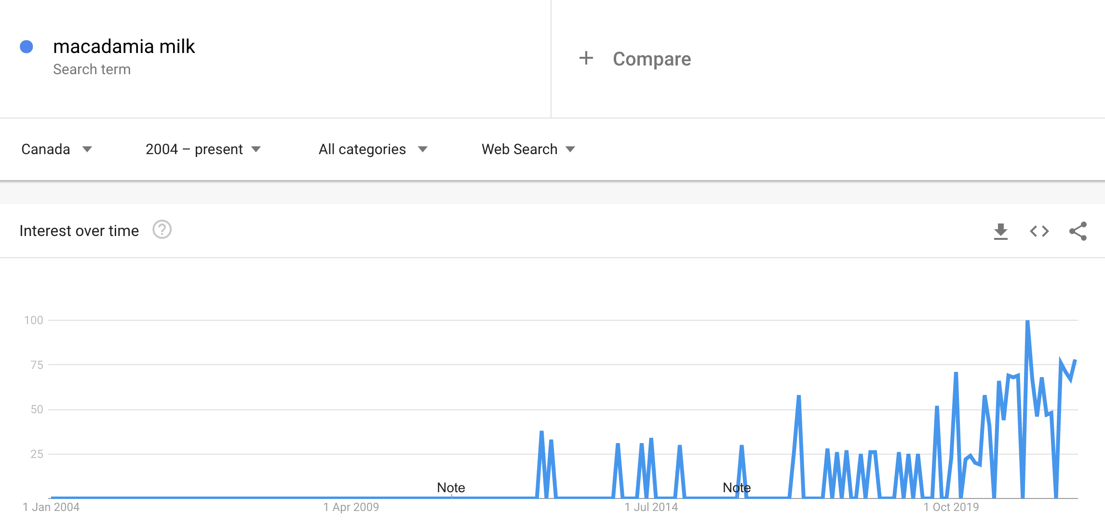Screen dimensions: 1105x524
Task: Change the Web Search type dropdown
Action: [528, 149]
